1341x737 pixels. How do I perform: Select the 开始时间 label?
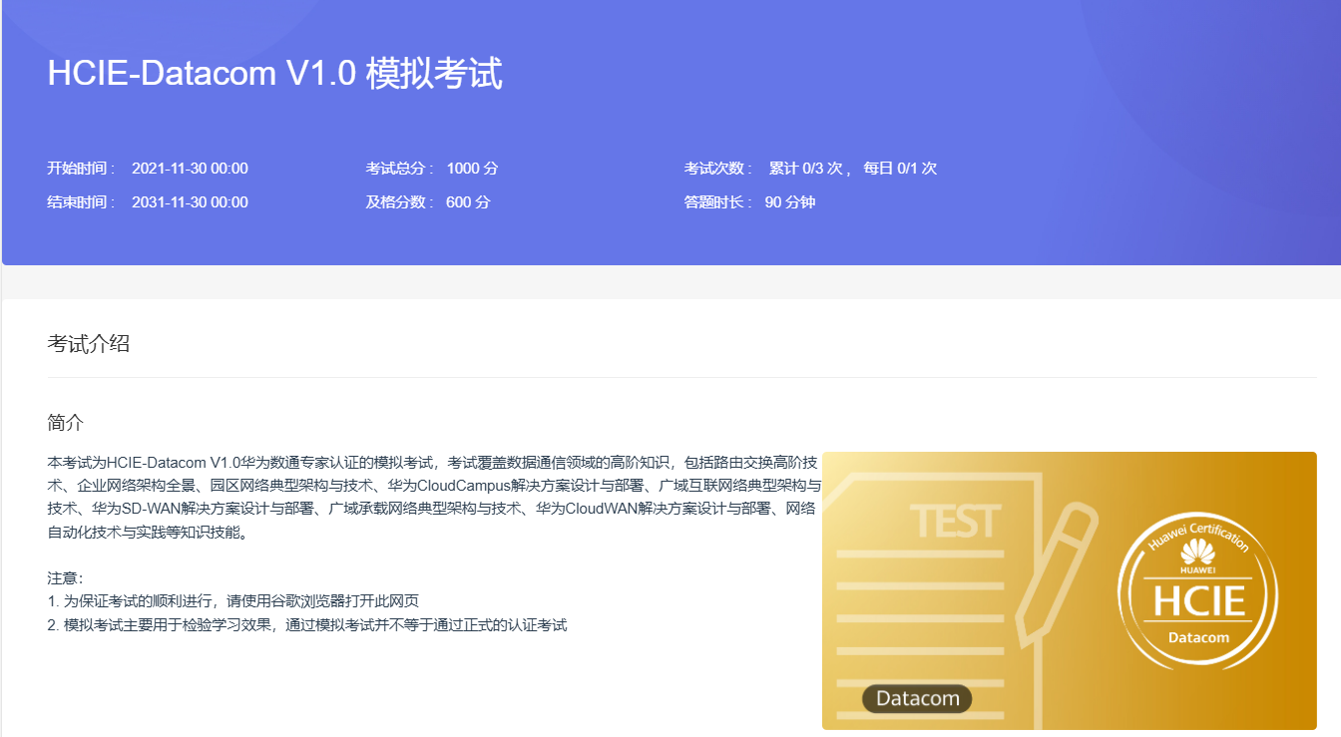point(82,169)
